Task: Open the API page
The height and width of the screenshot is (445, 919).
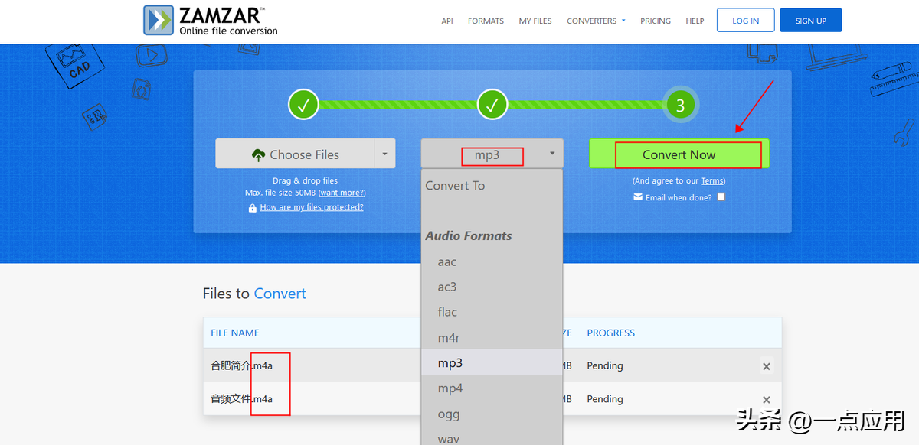Action: click(x=447, y=21)
